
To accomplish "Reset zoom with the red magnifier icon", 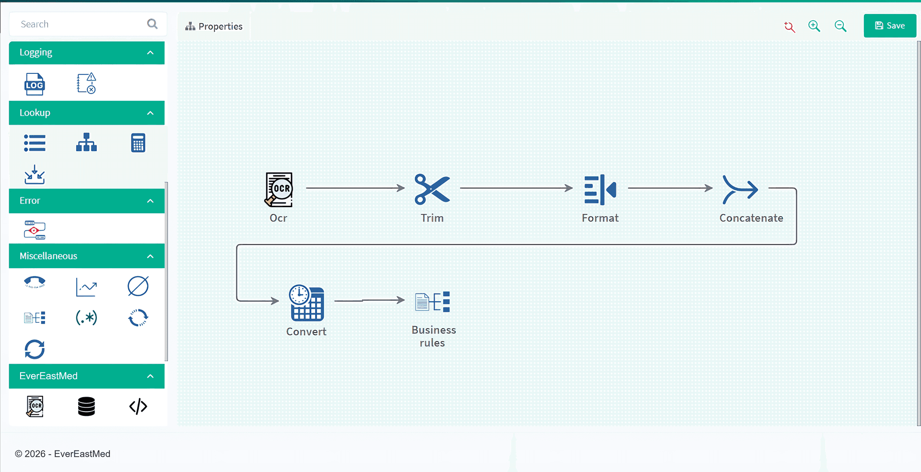I will point(790,27).
